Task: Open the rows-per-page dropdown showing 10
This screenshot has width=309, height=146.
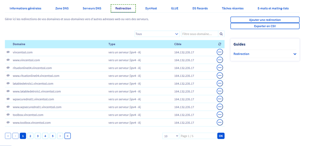Action: coord(170,136)
